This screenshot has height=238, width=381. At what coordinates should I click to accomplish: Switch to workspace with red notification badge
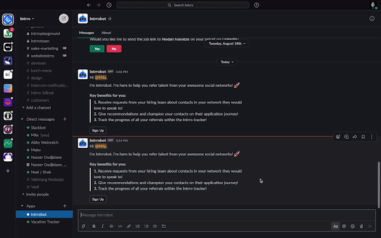(x=8, y=33)
